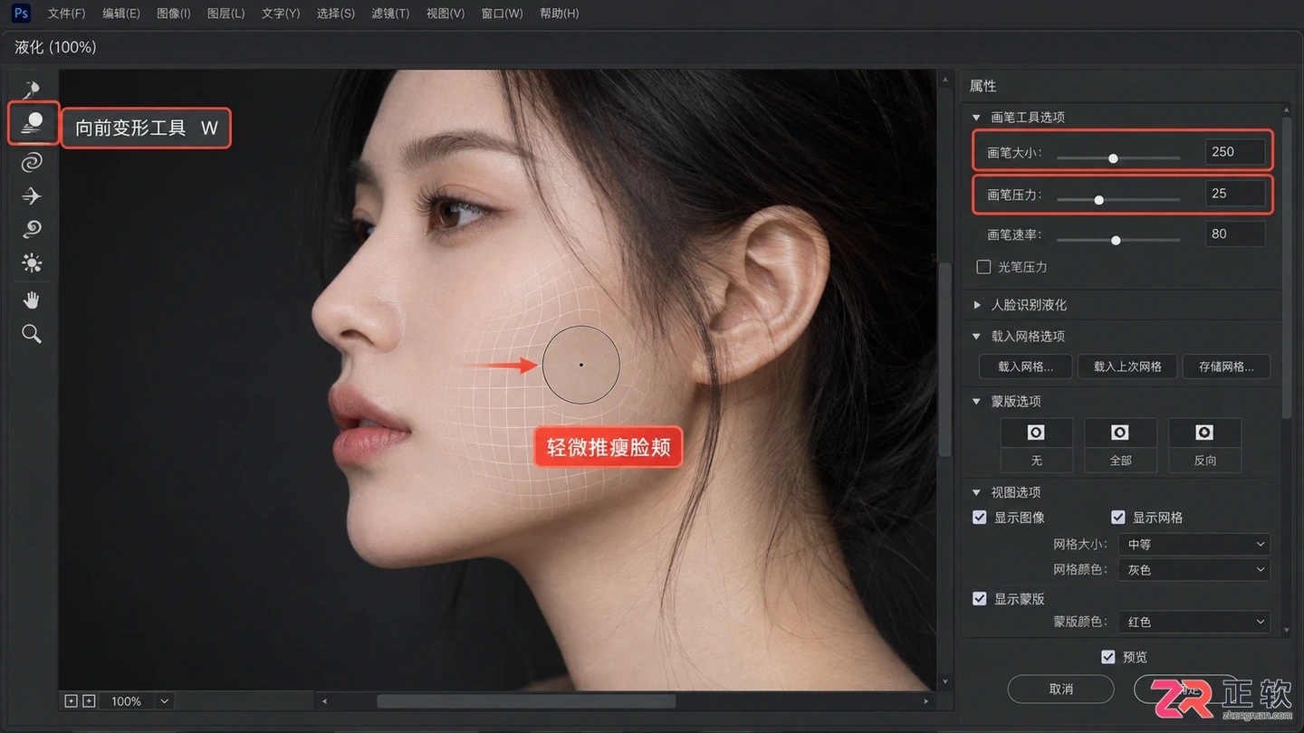This screenshot has height=733, width=1304.
Task: Open the 100% zoom level dropdown
Action: (x=164, y=701)
